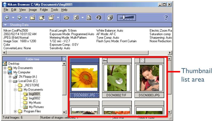The width and height of the screenshot is (213, 121).
Task: Expand the 3½ Floppy (A:) node
Action: pyautogui.click(x=10, y=76)
